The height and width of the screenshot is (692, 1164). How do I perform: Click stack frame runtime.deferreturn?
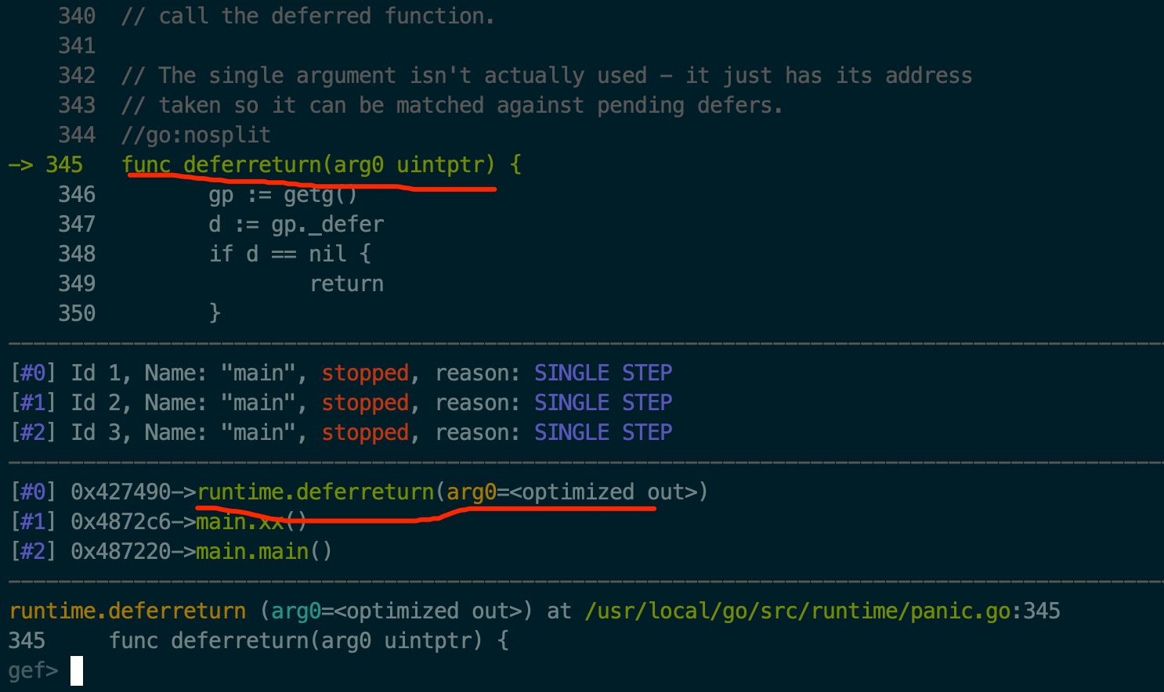[453, 492]
